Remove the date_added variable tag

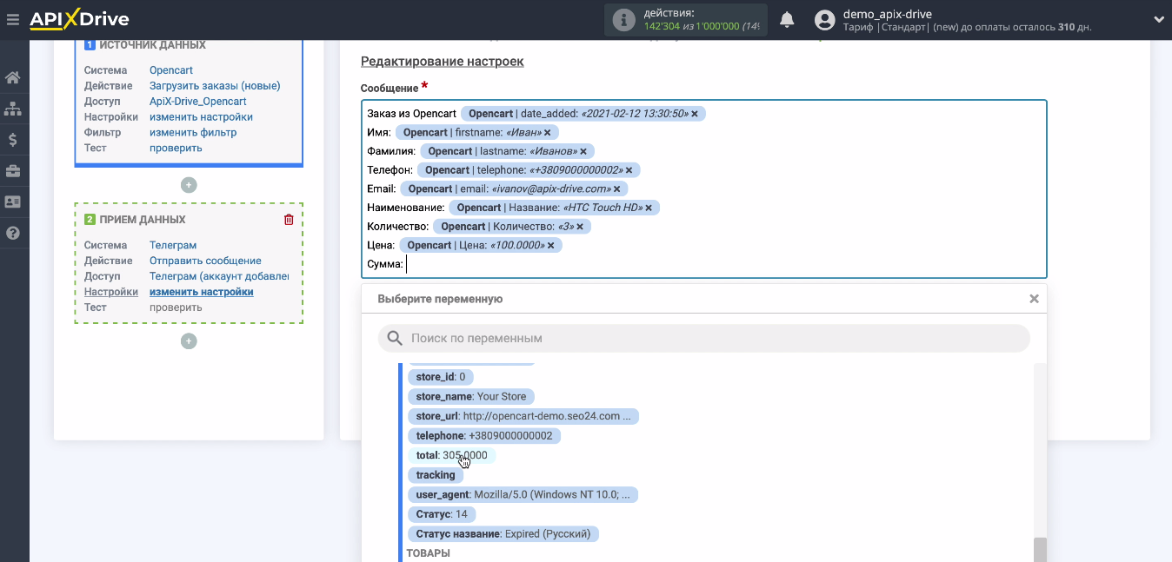[x=695, y=114]
